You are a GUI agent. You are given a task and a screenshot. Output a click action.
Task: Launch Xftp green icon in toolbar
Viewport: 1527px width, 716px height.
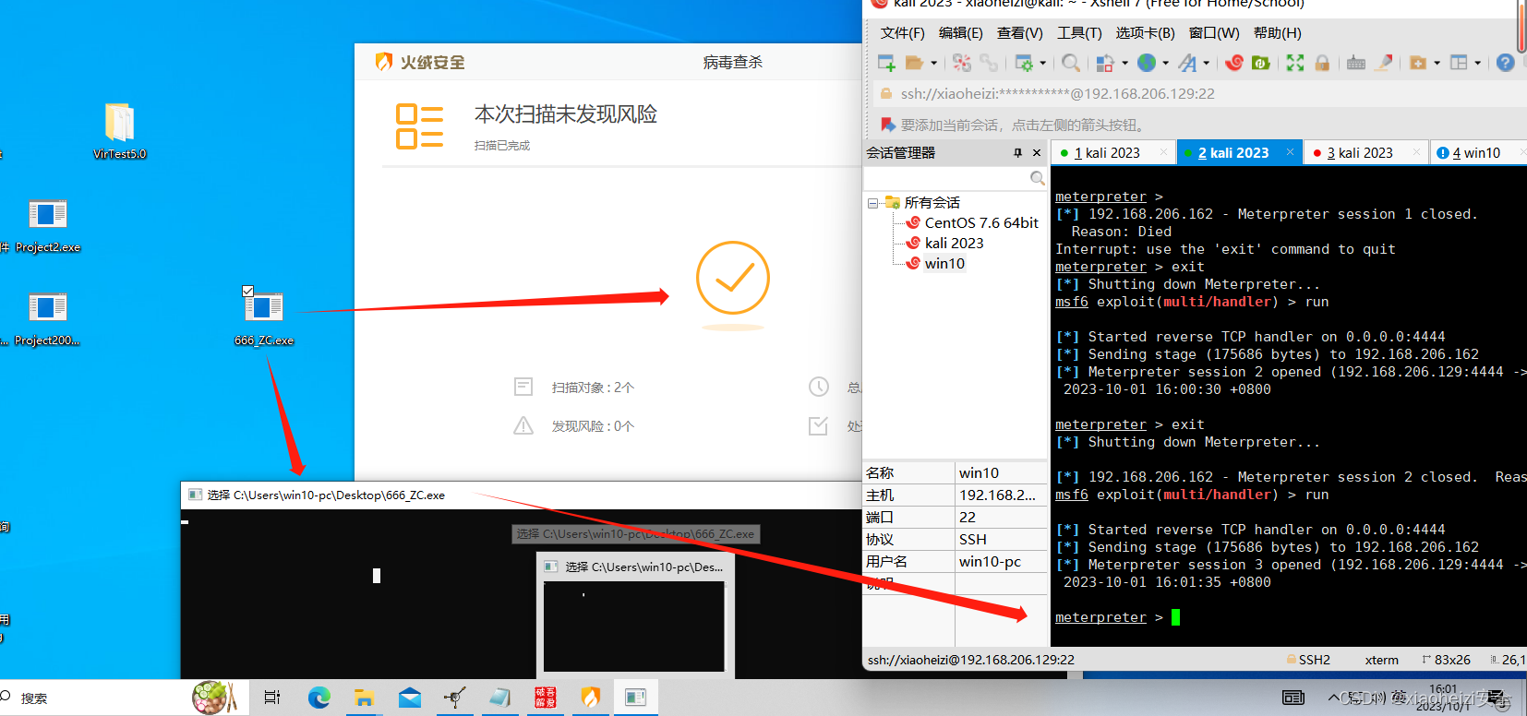click(1260, 63)
